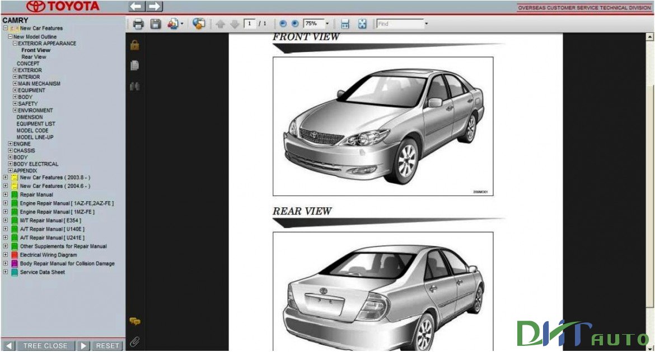The image size is (655, 352).
Task: Expand the INTERIOR tree node
Action: pyautogui.click(x=15, y=77)
